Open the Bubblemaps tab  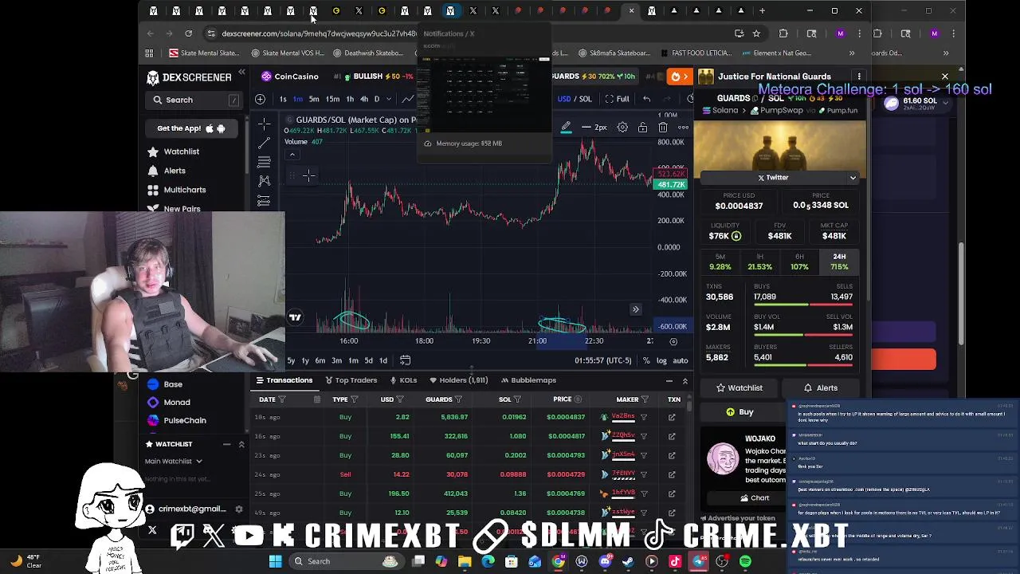(528, 380)
